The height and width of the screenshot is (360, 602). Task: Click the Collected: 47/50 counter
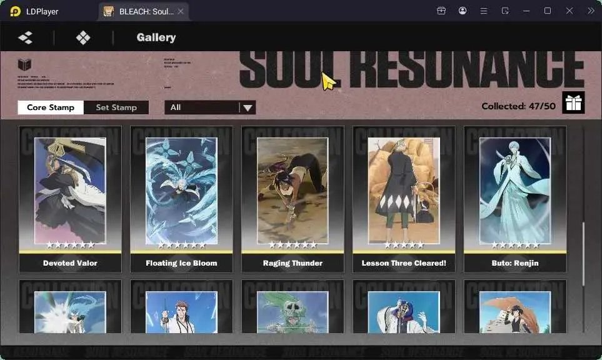(518, 106)
